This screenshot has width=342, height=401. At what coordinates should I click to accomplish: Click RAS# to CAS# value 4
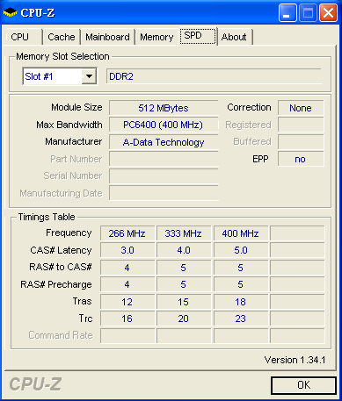click(x=127, y=268)
